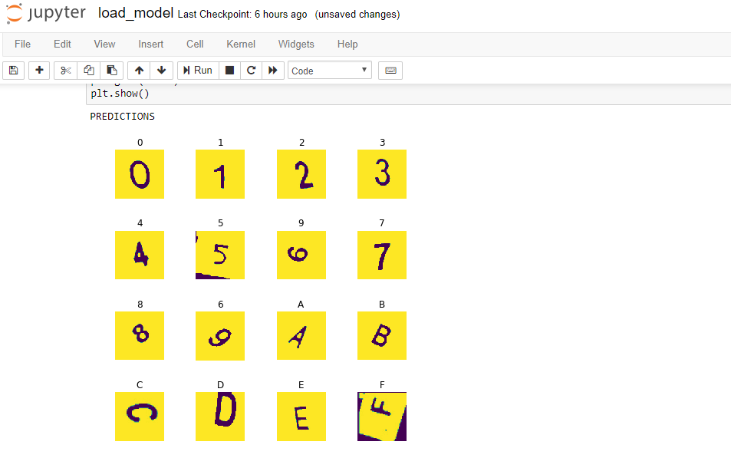The width and height of the screenshot is (731, 458).
Task: Open the Cell menu
Action: pyautogui.click(x=195, y=44)
